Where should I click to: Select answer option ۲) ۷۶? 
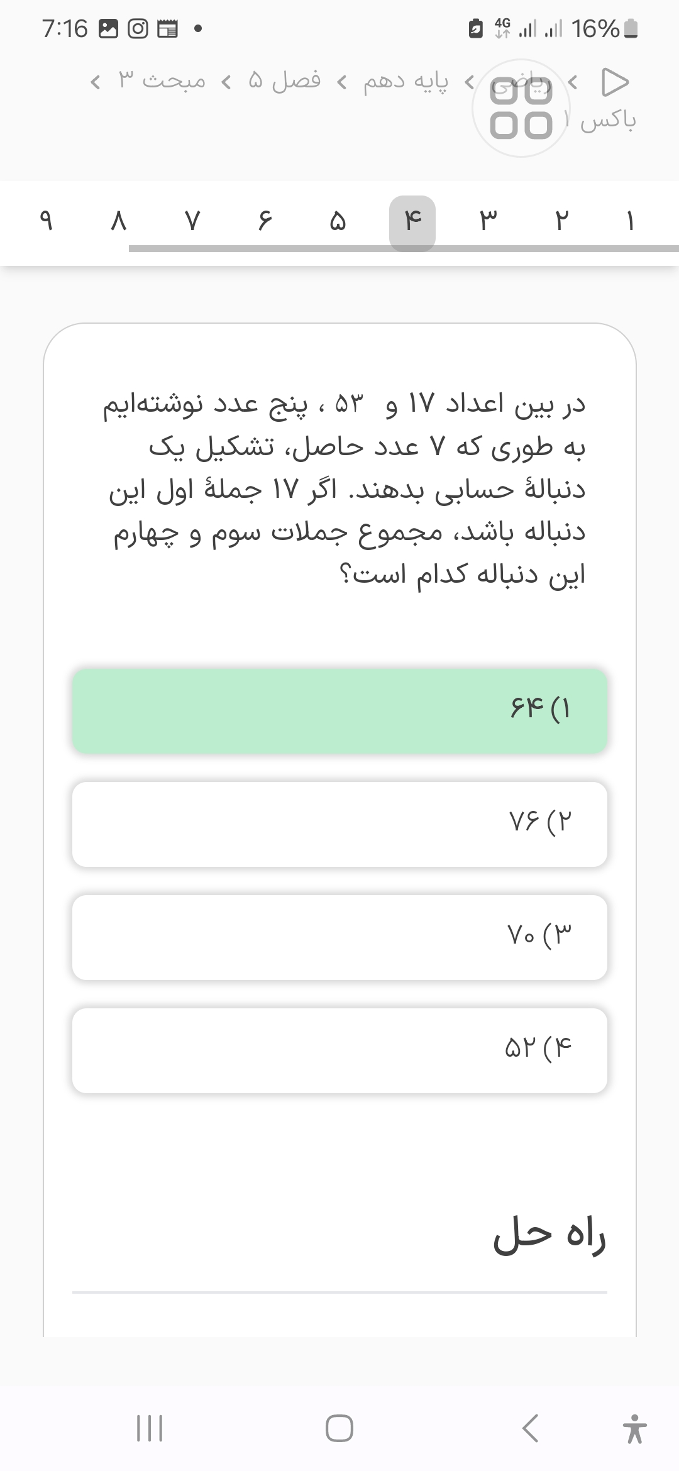[339, 824]
